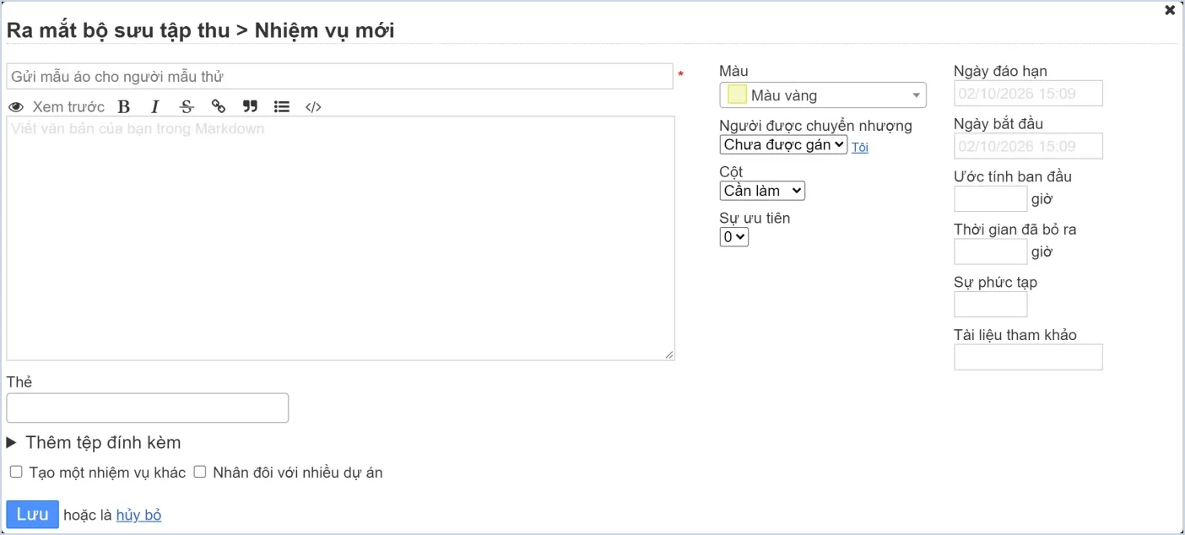Click the Ngày đáo hạn date field

(1028, 93)
